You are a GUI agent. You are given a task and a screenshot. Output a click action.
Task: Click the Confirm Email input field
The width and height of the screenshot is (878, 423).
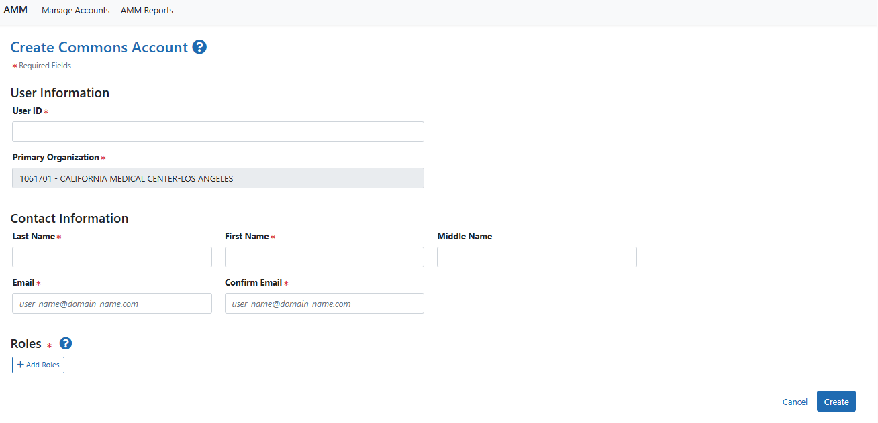click(324, 303)
